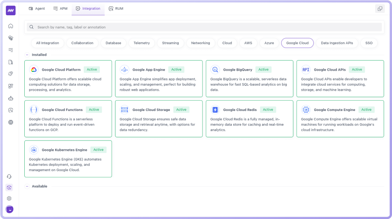Open the dashboard squares icon in sidebar
The height and width of the screenshot is (219, 392).
coord(10,86)
